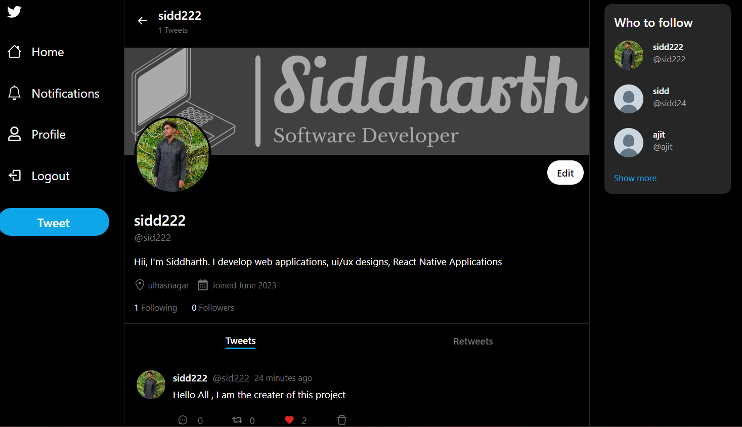Click the comment bubble icon on the tweet
The image size is (742, 427).
183,419
